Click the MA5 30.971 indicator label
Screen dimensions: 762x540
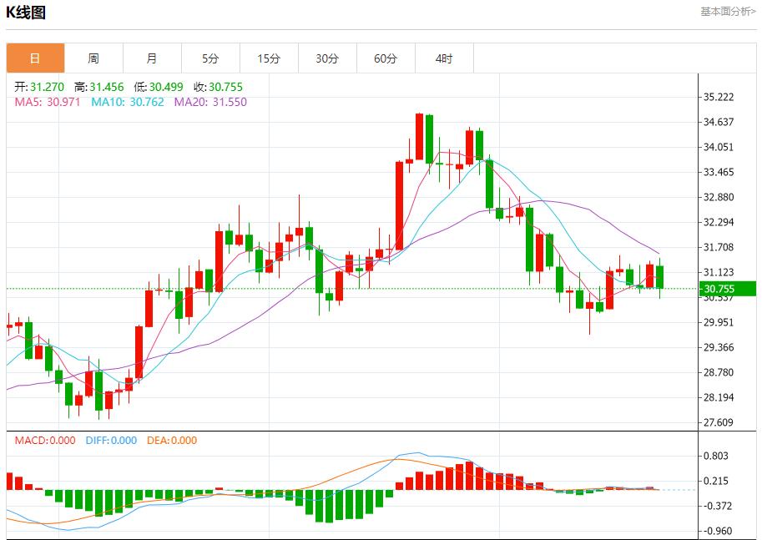pyautogui.click(x=47, y=102)
